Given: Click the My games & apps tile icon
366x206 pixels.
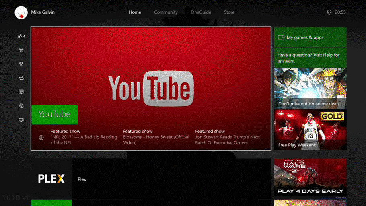Looking at the screenshot, I should coord(281,37).
